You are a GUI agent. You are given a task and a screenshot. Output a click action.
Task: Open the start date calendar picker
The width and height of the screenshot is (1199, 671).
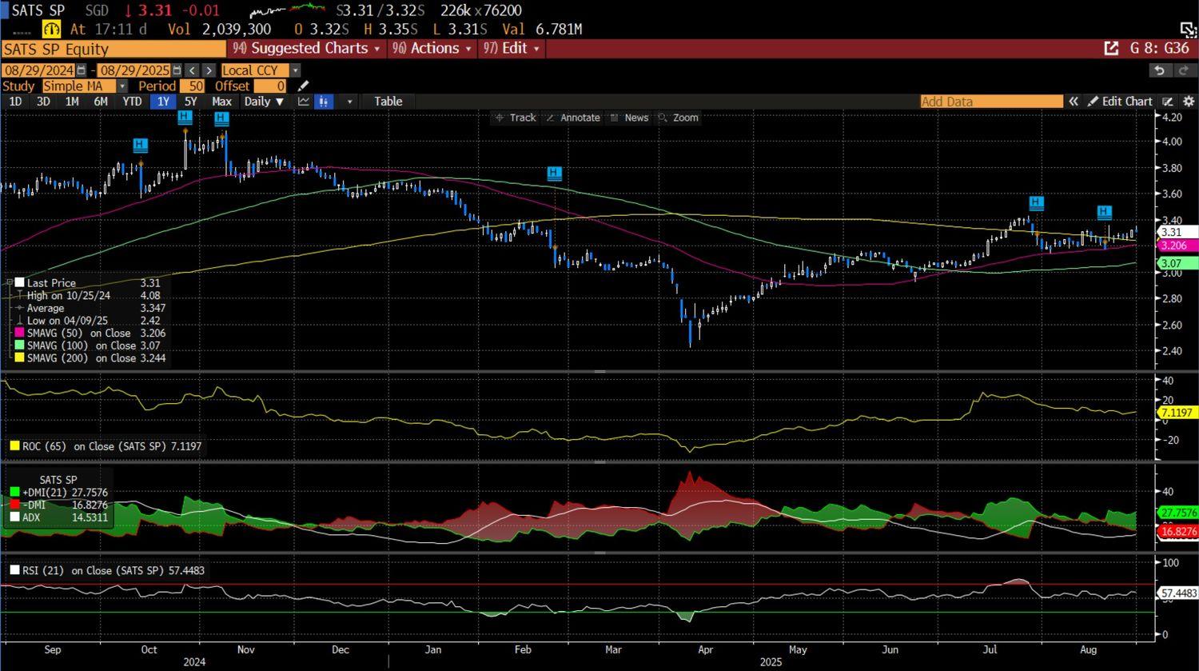coord(81,70)
